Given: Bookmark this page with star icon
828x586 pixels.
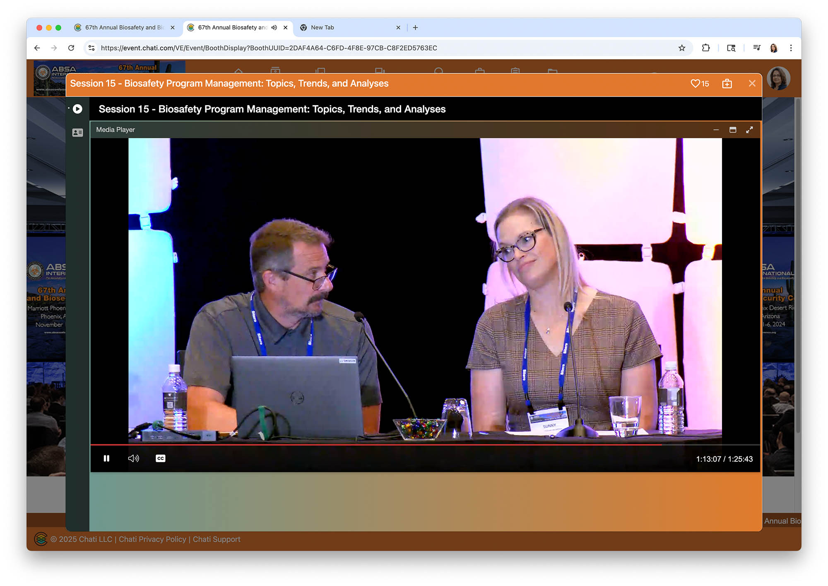Looking at the screenshot, I should [x=682, y=48].
